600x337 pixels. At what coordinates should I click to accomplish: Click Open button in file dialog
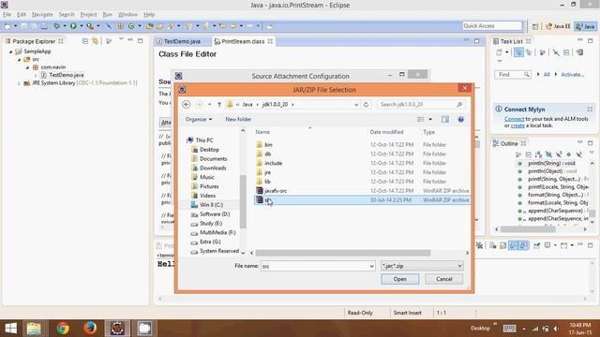[400, 279]
